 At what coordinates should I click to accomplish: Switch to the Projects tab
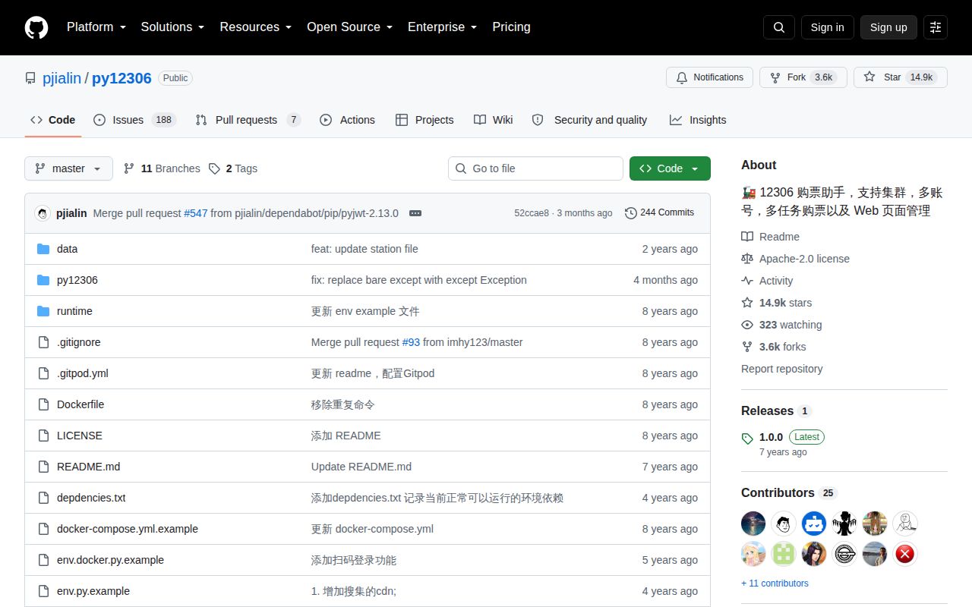(x=424, y=120)
